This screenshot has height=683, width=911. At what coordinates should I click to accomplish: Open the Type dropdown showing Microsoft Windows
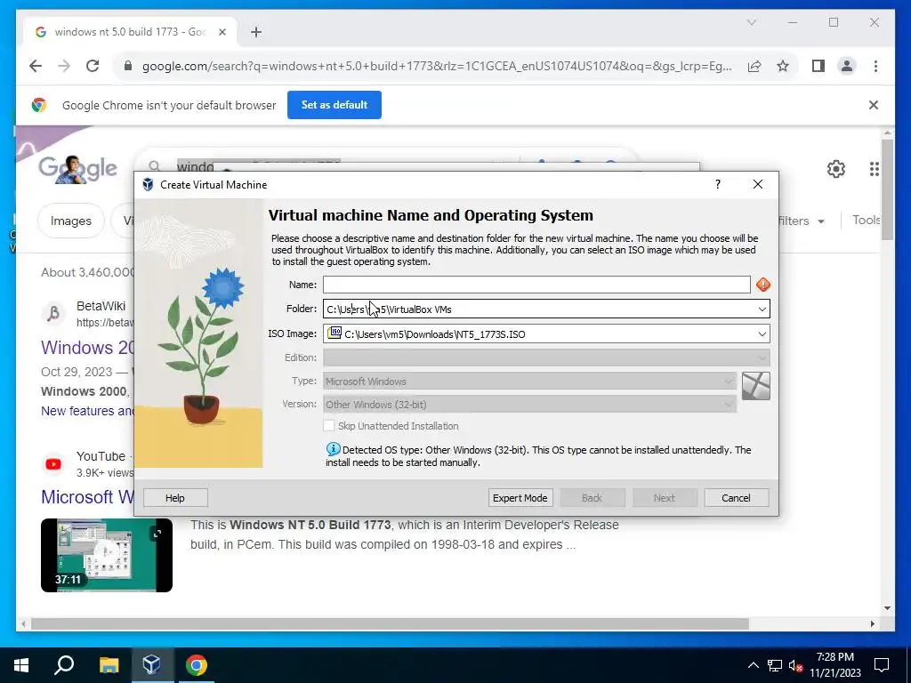click(529, 382)
